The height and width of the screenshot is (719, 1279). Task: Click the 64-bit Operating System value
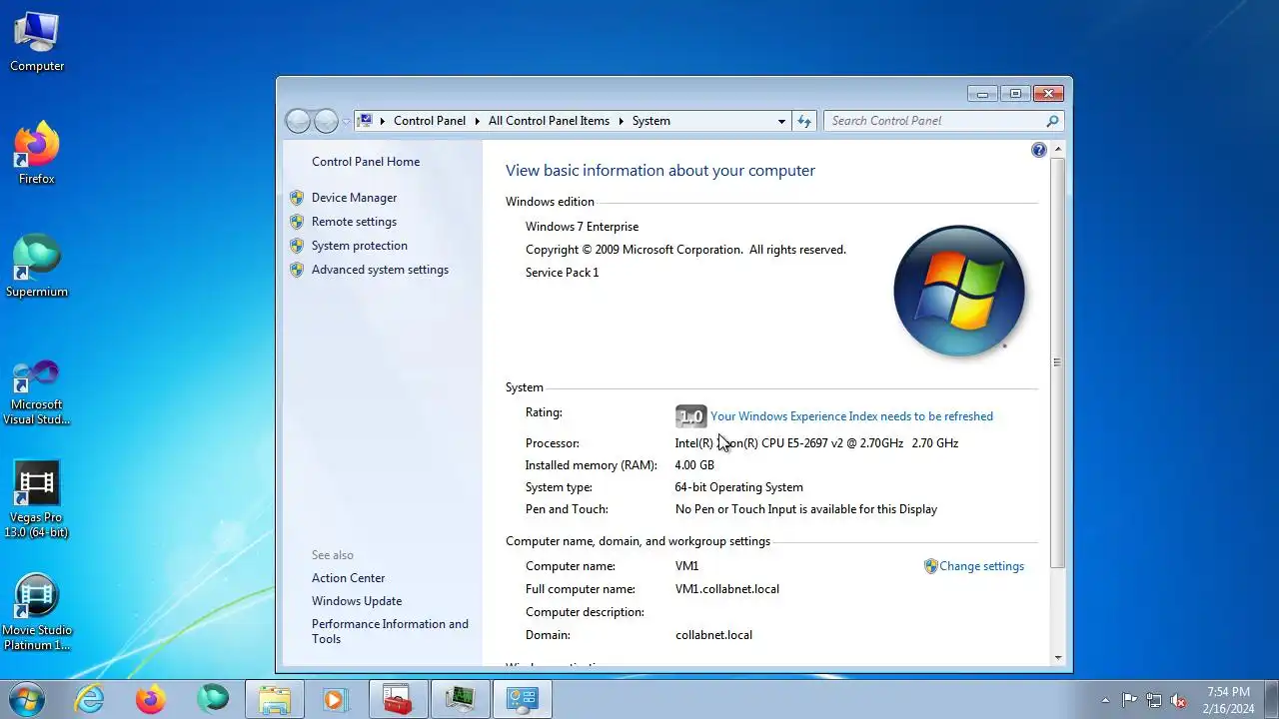[738, 487]
